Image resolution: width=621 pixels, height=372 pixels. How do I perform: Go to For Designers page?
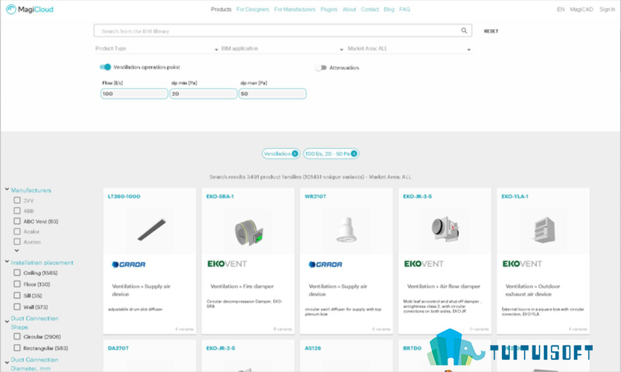click(x=253, y=10)
